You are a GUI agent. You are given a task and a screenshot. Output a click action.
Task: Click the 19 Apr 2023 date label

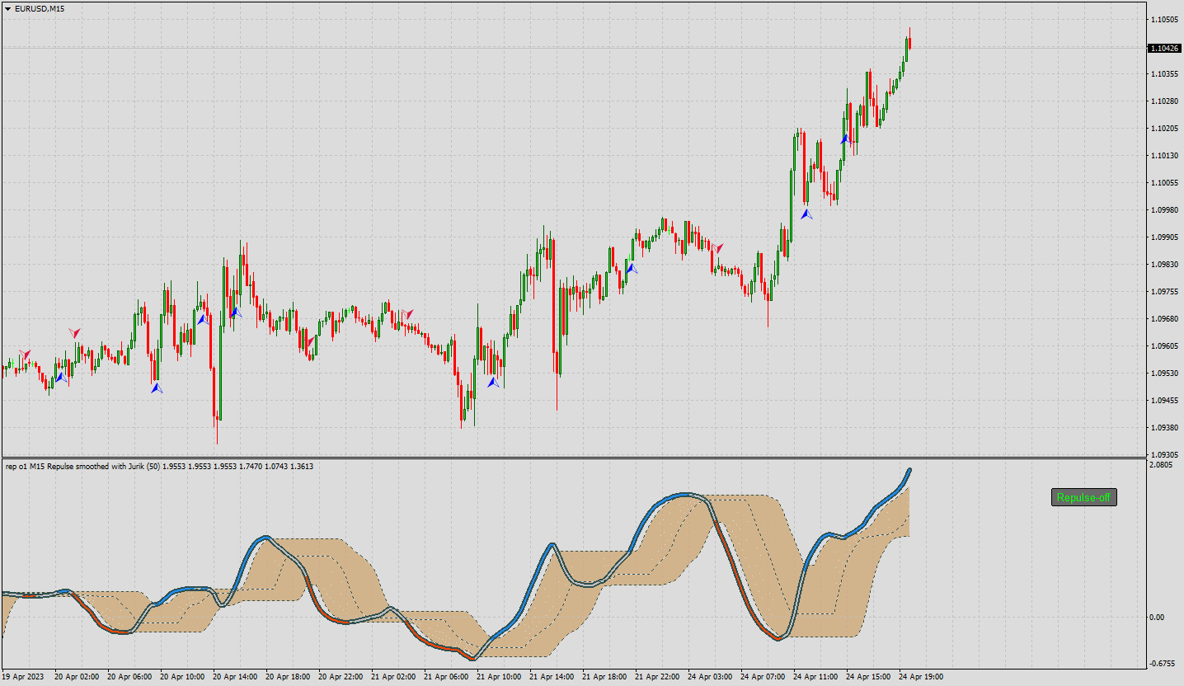tap(22, 677)
